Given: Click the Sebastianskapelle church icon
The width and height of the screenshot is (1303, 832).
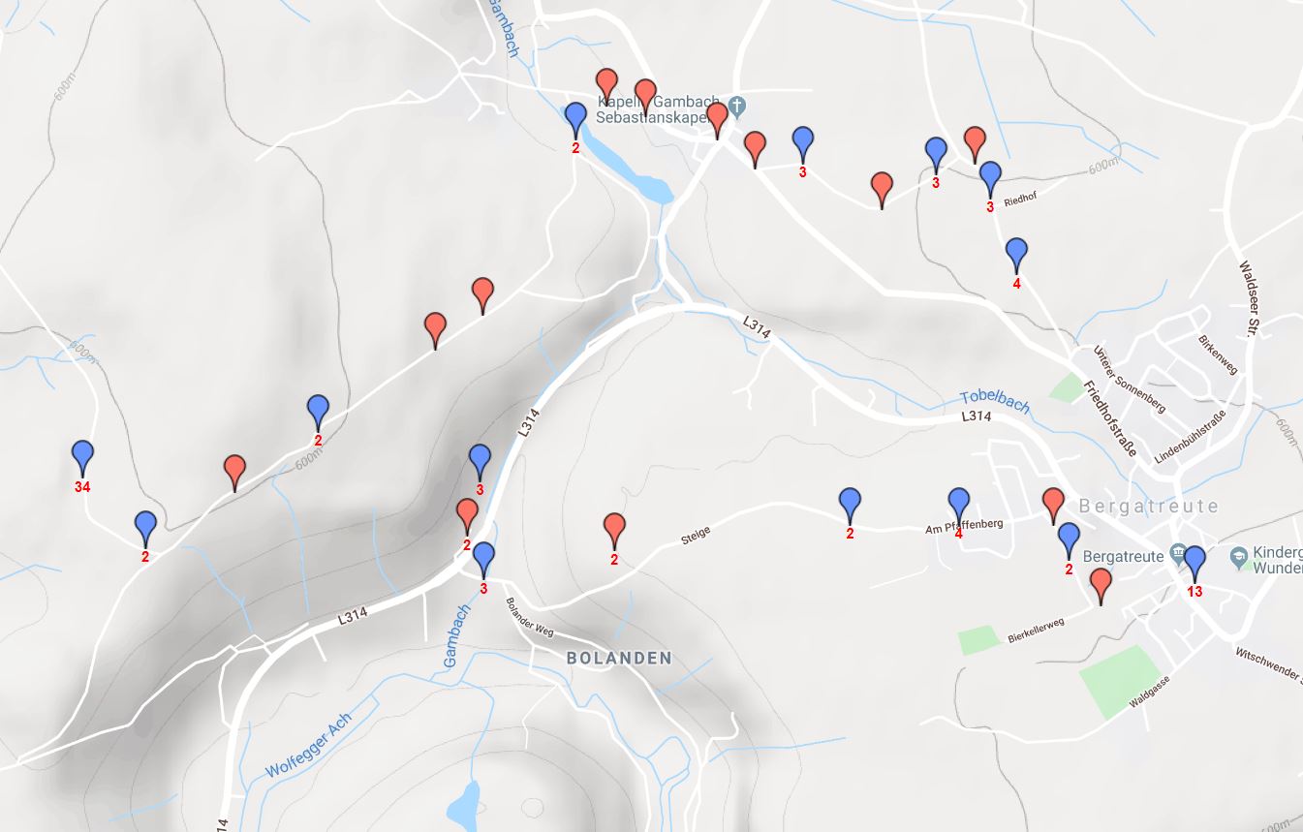Looking at the screenshot, I should pos(737,105).
